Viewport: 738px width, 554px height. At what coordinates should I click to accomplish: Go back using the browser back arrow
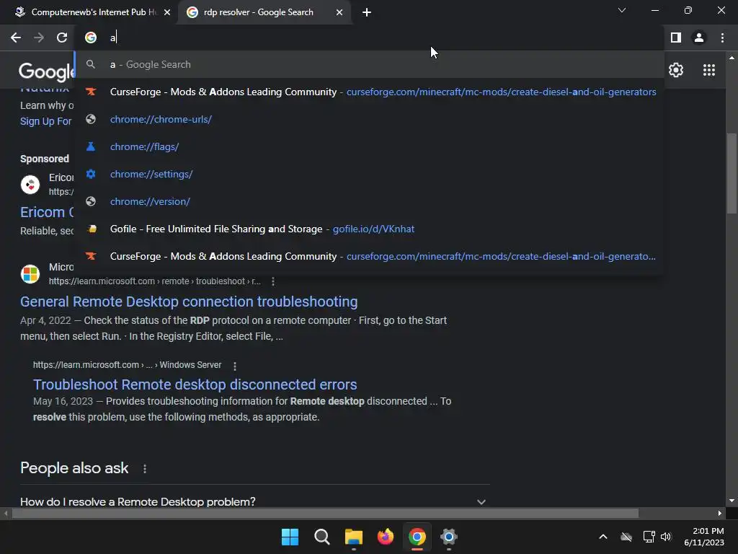click(16, 38)
